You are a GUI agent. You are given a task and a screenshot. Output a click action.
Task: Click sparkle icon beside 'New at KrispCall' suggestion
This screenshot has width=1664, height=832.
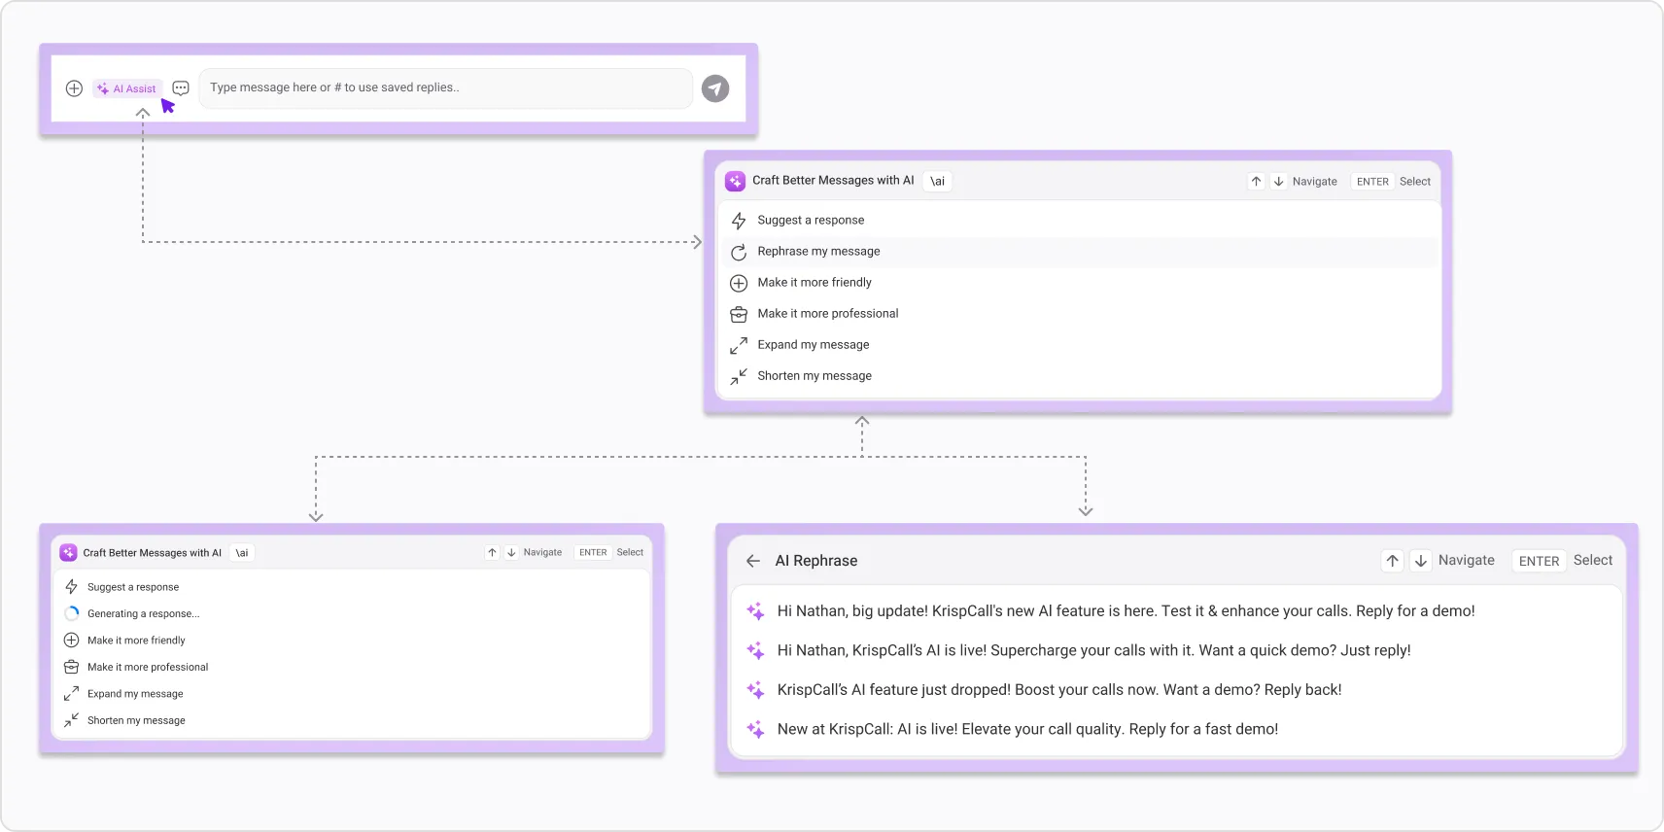755,729
